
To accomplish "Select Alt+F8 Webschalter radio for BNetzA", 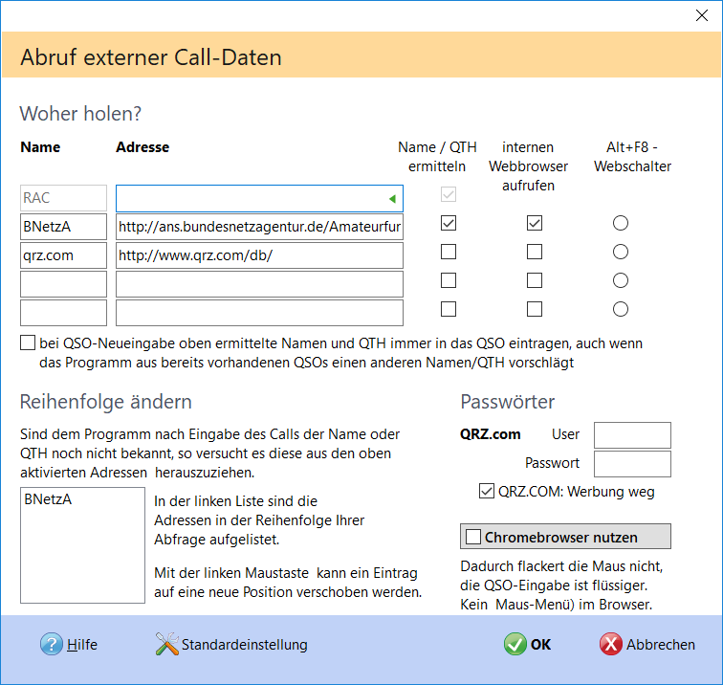I will (620, 223).
